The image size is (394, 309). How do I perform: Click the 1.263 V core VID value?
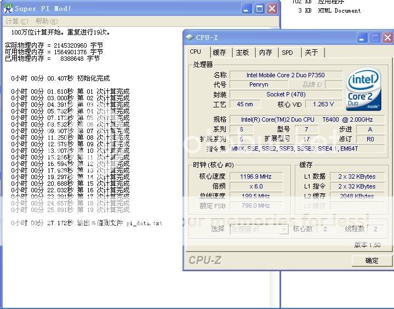pos(323,104)
